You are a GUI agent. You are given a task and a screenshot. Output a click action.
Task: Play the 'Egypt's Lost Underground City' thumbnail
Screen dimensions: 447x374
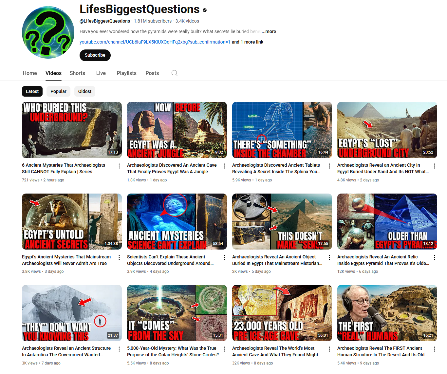(387, 130)
